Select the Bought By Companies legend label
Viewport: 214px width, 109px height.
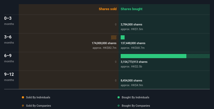tap(136, 106)
